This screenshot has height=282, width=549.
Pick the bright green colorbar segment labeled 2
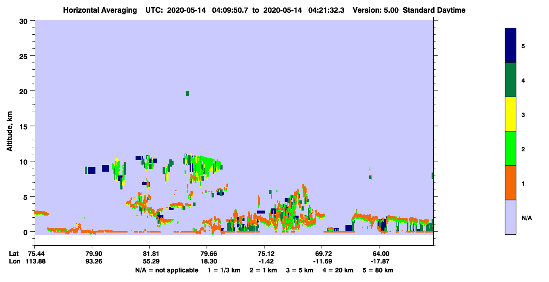click(x=511, y=148)
